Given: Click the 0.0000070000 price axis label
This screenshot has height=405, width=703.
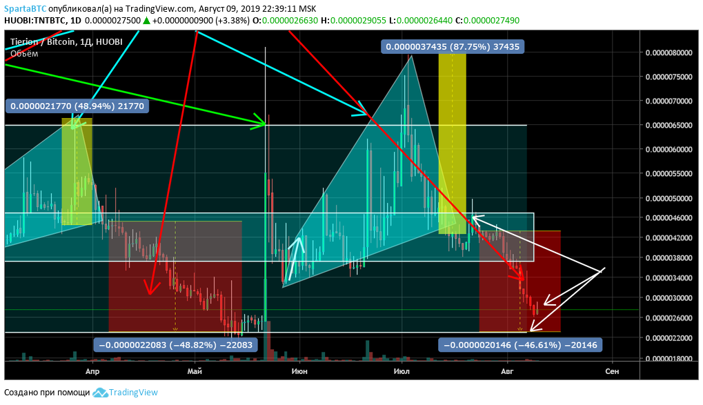Looking at the screenshot, I should [x=669, y=101].
